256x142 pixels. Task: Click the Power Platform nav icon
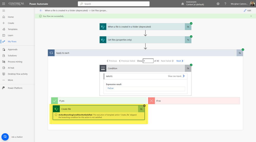(3, 88)
